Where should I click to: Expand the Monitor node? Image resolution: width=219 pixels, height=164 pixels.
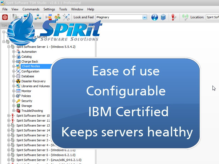pyautogui.click(x=13, y=91)
